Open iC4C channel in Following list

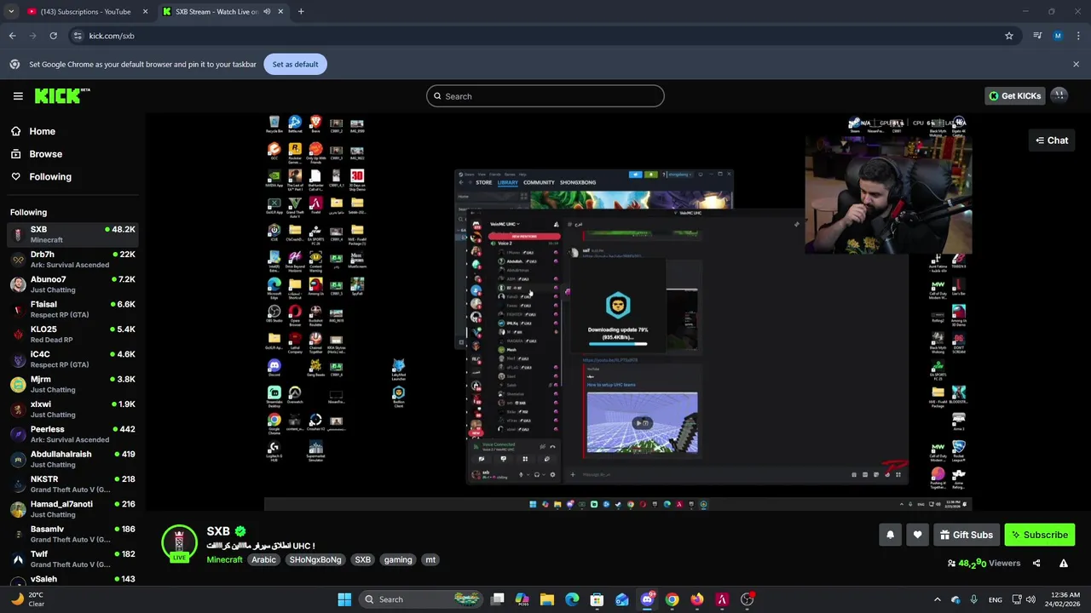[72, 359]
